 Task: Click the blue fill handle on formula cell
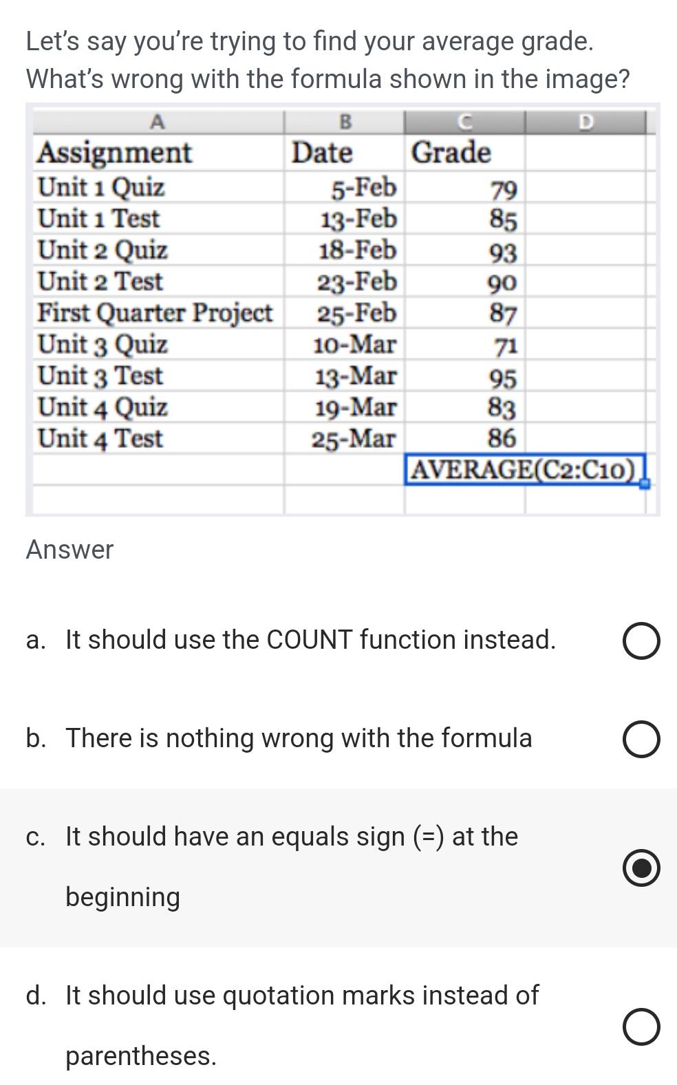pyautogui.click(x=645, y=484)
